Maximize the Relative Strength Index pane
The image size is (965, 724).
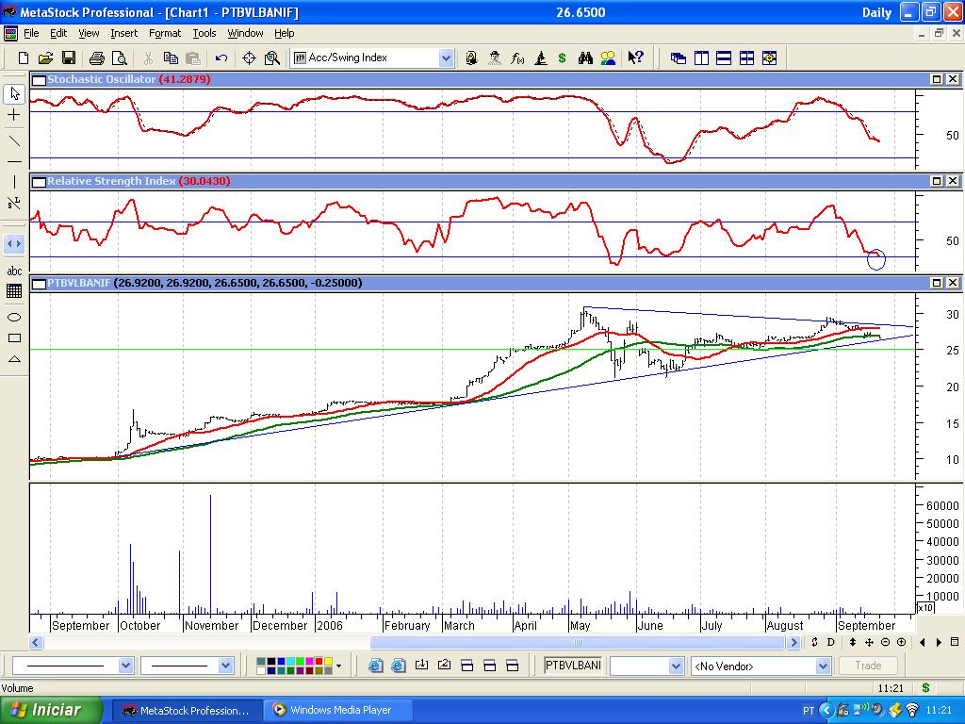tap(938, 181)
